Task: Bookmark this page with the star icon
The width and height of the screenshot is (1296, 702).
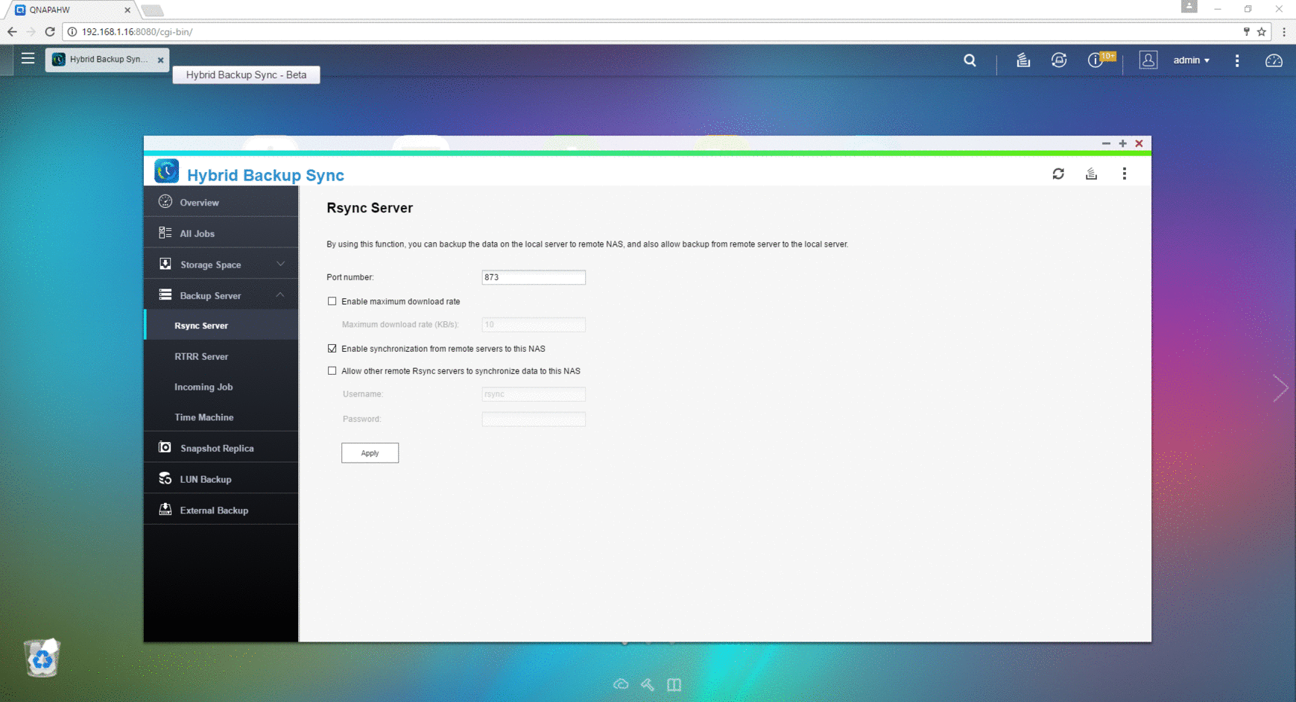Action: point(1262,32)
